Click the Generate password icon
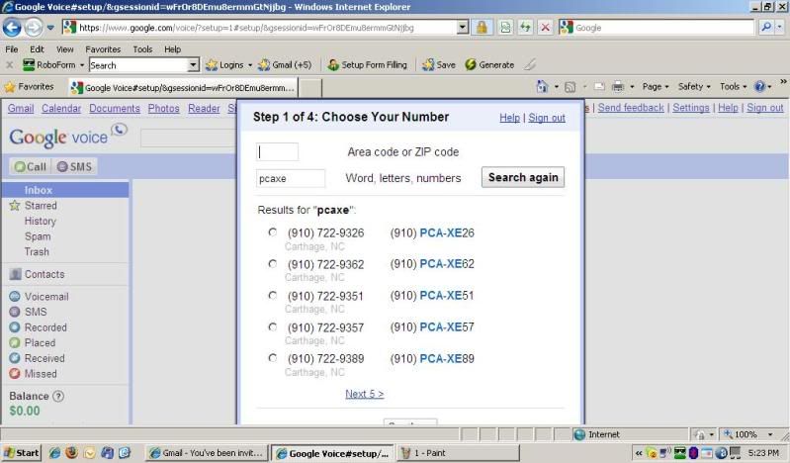This screenshot has height=463, width=790. click(x=471, y=64)
